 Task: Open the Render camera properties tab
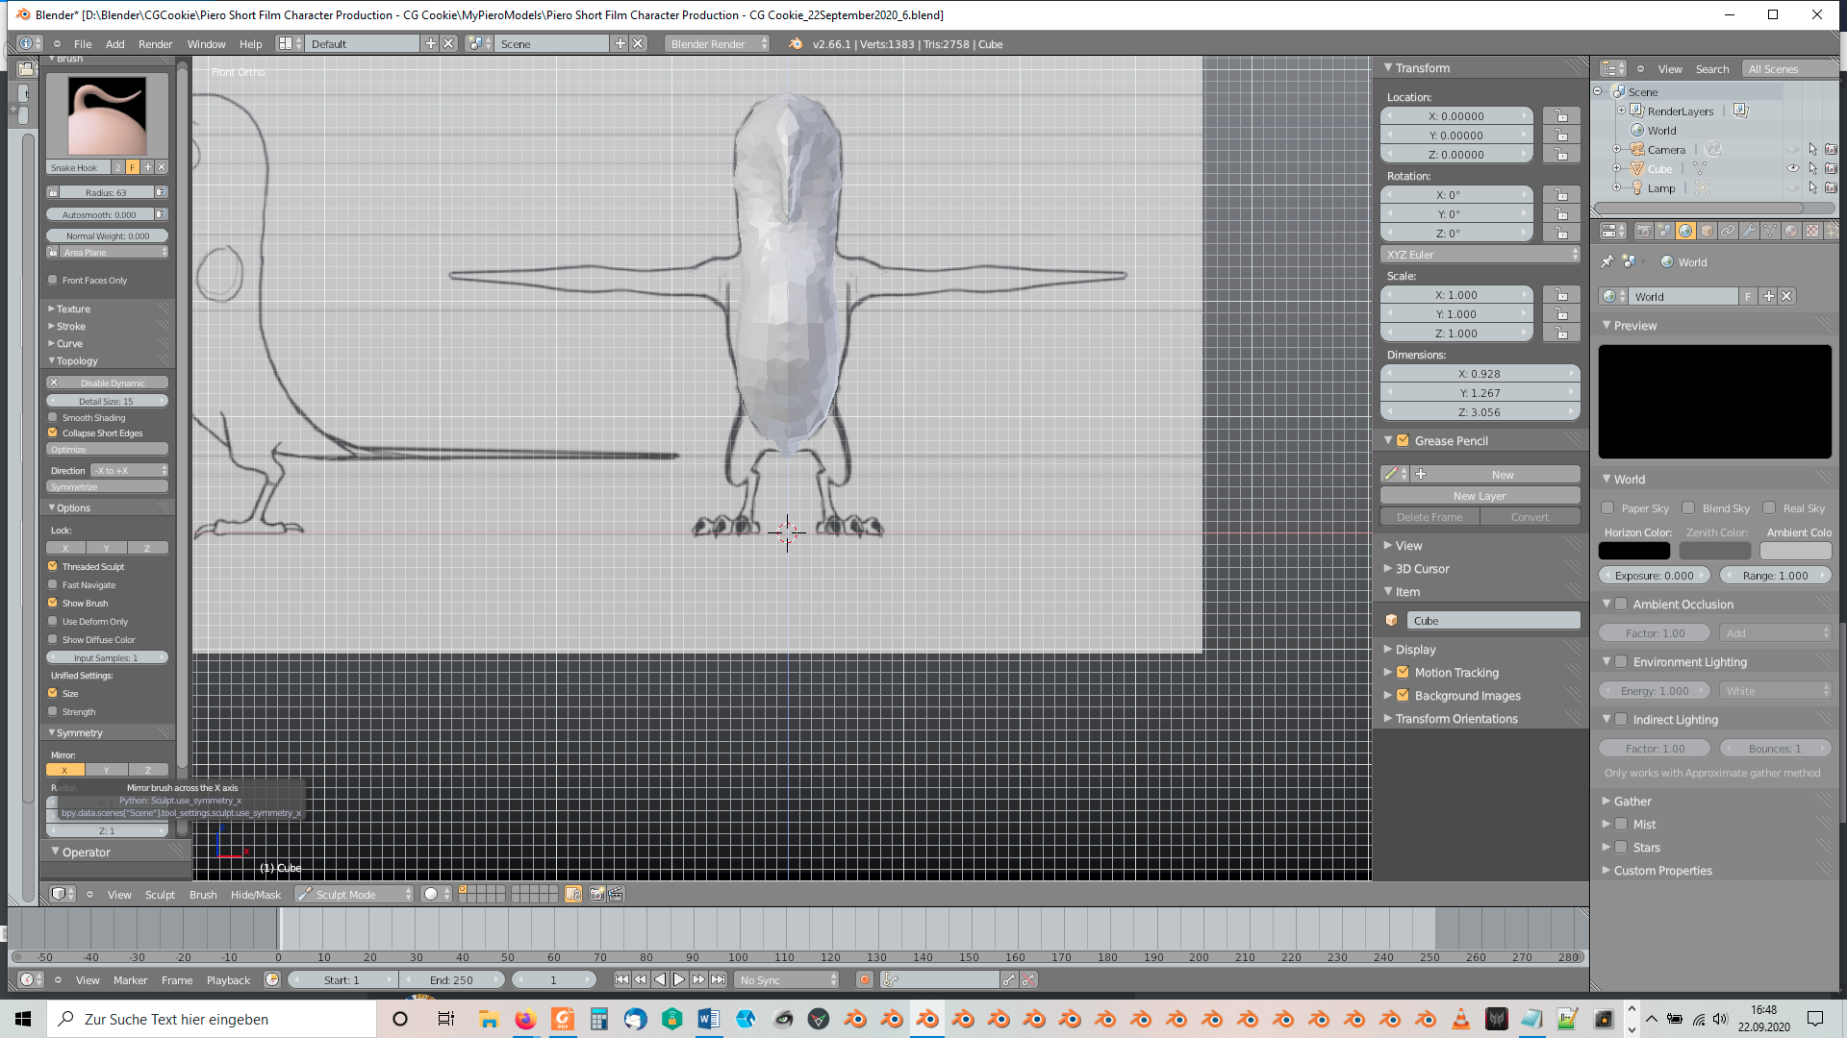1643,232
